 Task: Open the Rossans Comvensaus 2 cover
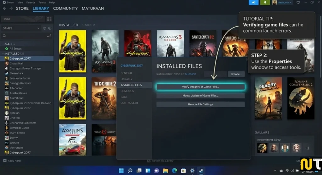tap(301, 98)
